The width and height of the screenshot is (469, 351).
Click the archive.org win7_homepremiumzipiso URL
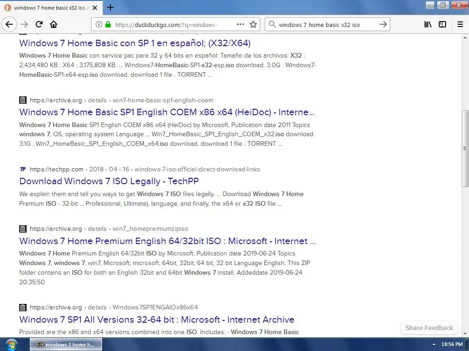[109, 229]
